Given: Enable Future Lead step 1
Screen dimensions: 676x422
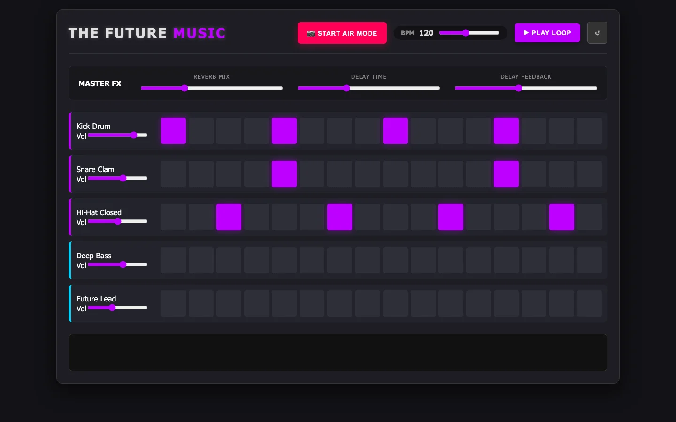Looking at the screenshot, I should point(173,303).
